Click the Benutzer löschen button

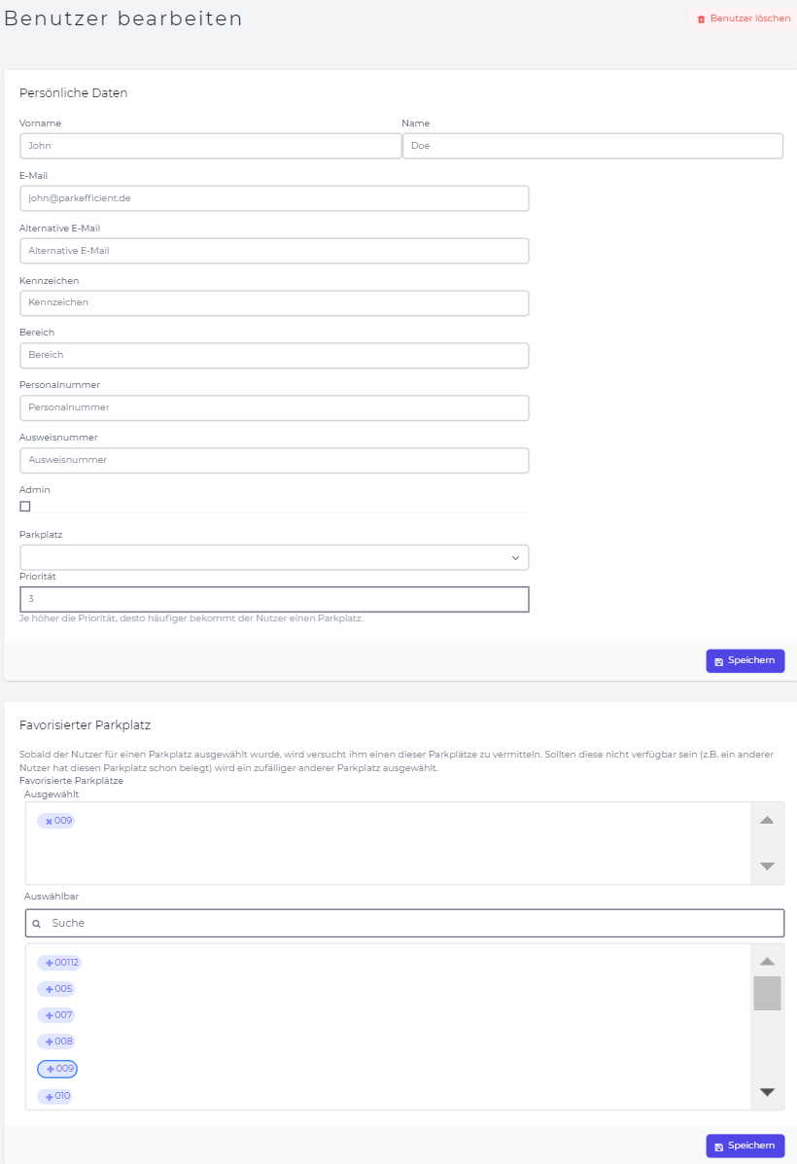click(x=743, y=18)
